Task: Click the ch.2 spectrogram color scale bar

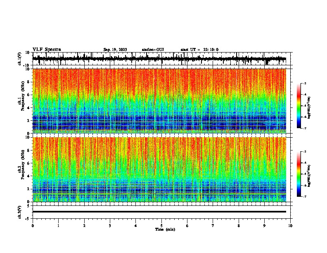Action: (x=299, y=174)
